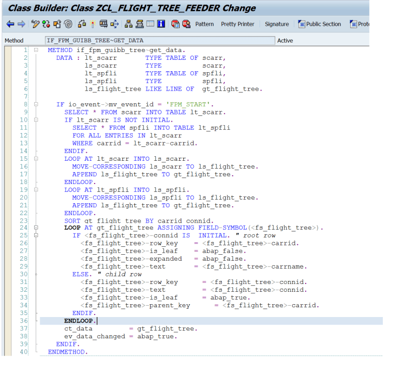This screenshot has width=416, height=366.
Task: Collapse the IF io_event block at line 8
Action: tap(36, 105)
